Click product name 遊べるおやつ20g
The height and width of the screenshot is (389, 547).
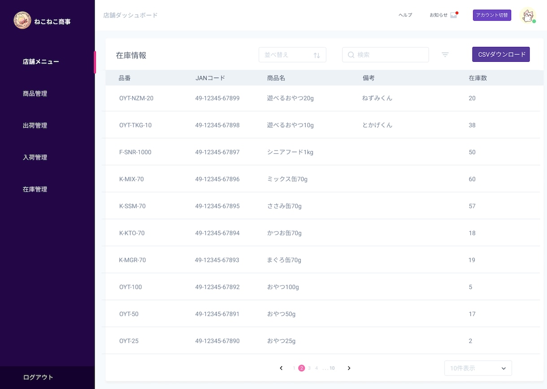291,98
